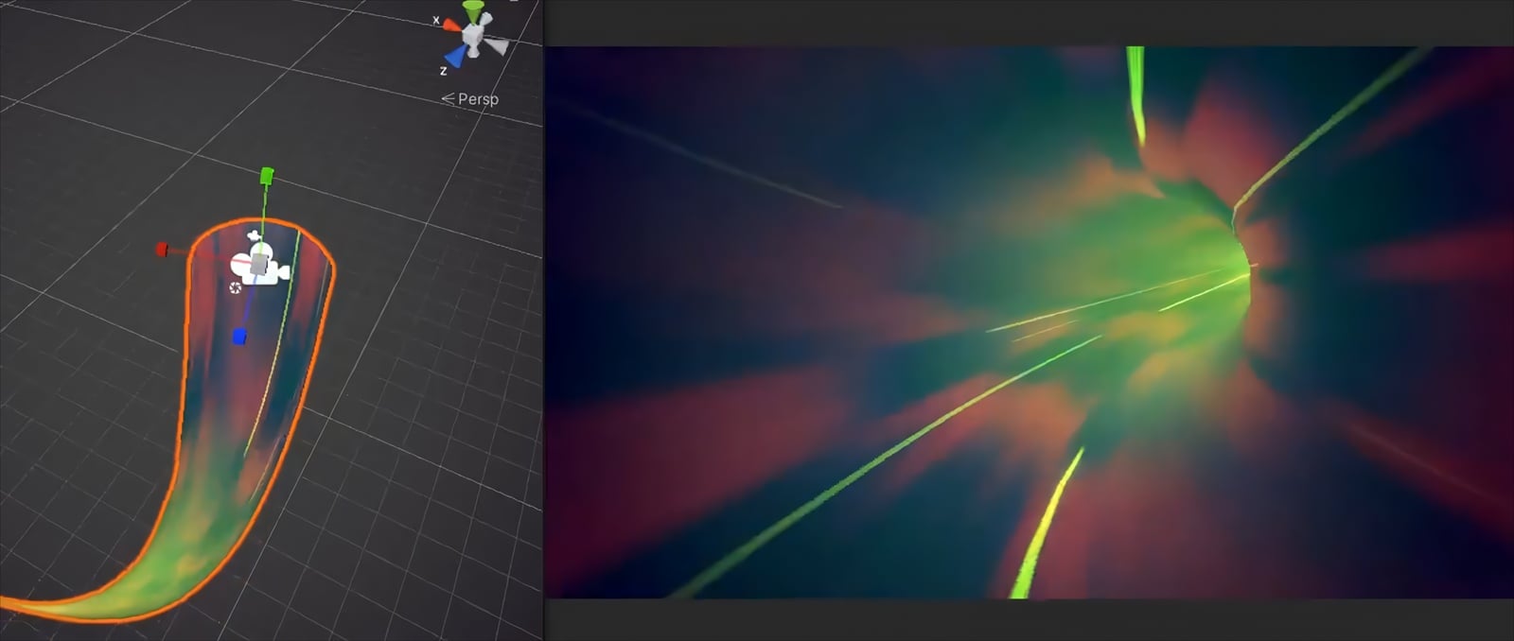Click the right-pointing gray cone on orientation gizmo
The height and width of the screenshot is (641, 1514).
tap(498, 45)
